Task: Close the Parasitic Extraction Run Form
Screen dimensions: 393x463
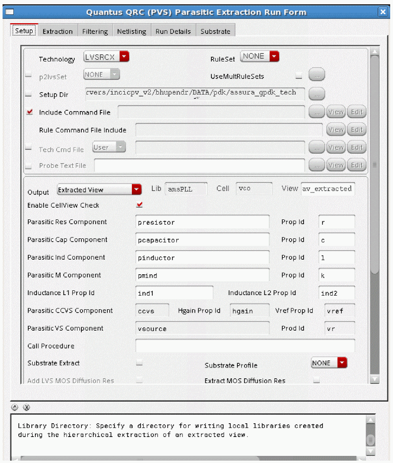Action: 383,12
